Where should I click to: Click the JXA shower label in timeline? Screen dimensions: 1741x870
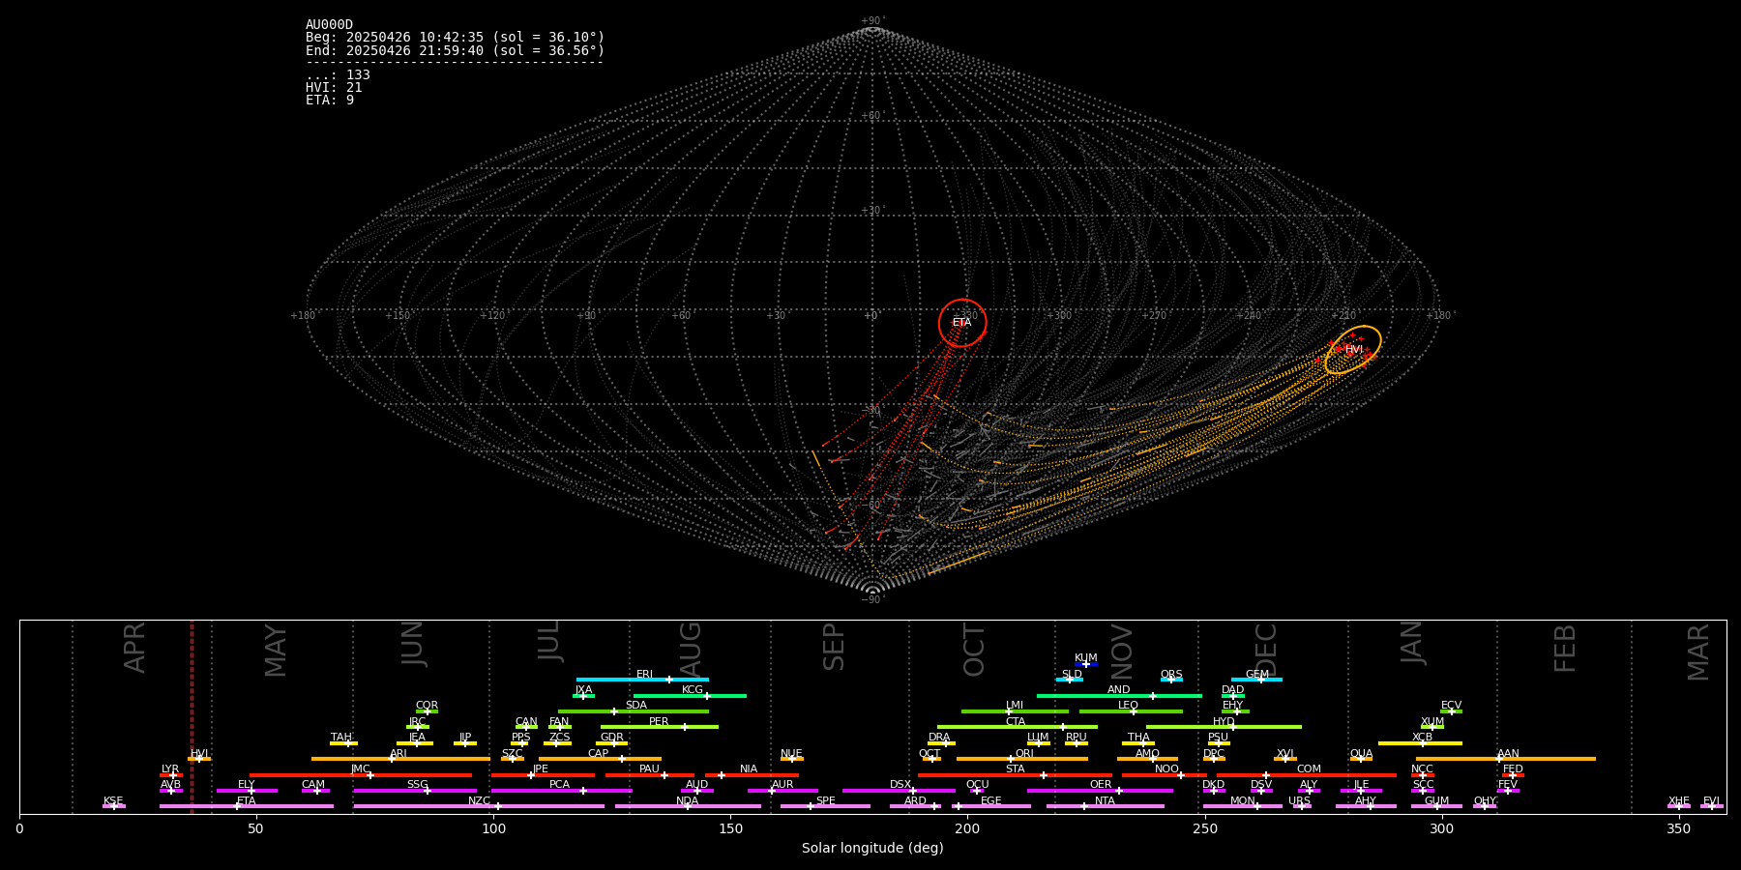583,690
